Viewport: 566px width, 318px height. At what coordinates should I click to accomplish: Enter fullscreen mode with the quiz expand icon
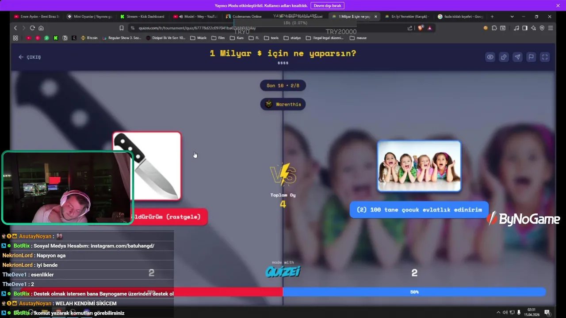(545, 57)
